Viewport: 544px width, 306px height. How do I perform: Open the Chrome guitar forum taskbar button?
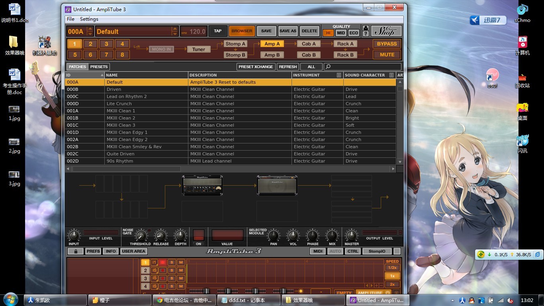(x=185, y=300)
